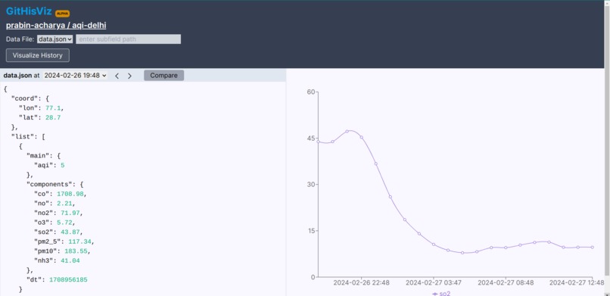Click the "so2" value 43.87
Image resolution: width=610 pixels, height=296 pixels.
70,232
